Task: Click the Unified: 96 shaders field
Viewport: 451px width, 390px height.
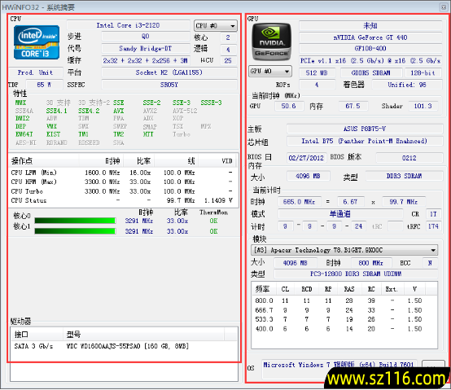Action: 407,85
